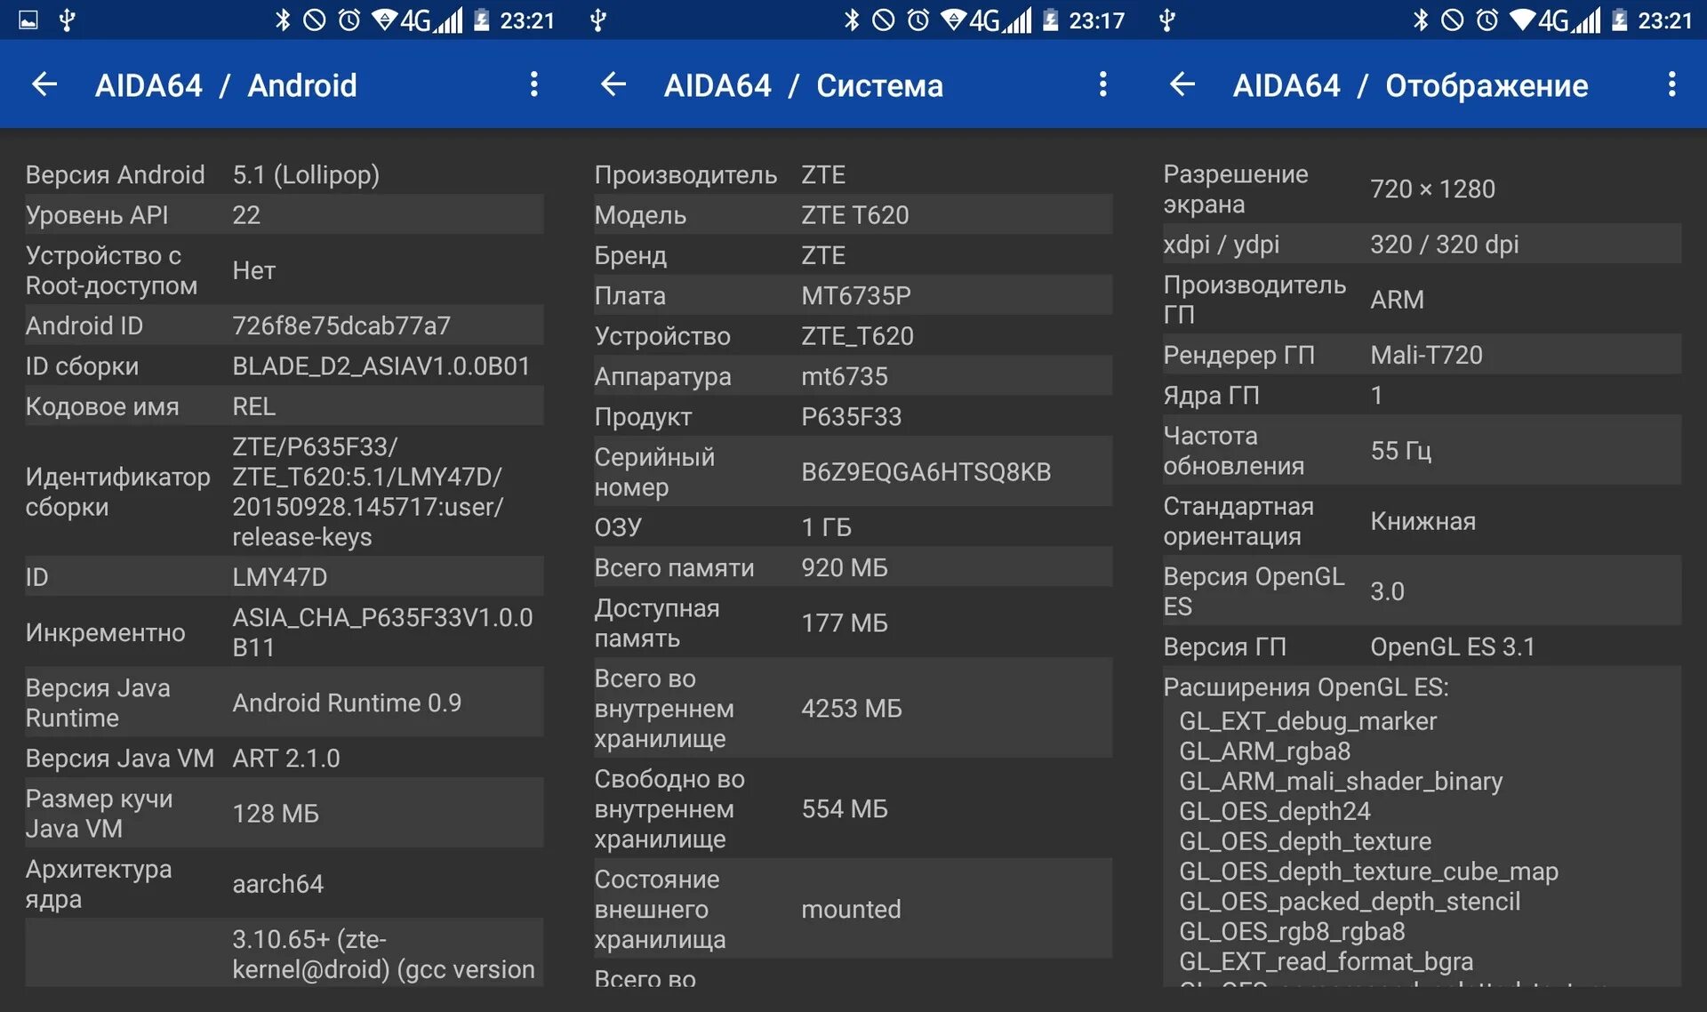This screenshot has height=1012, width=1707.
Task: Tap back arrow in AIDA64 / Отображение screen
Action: click(x=1182, y=84)
